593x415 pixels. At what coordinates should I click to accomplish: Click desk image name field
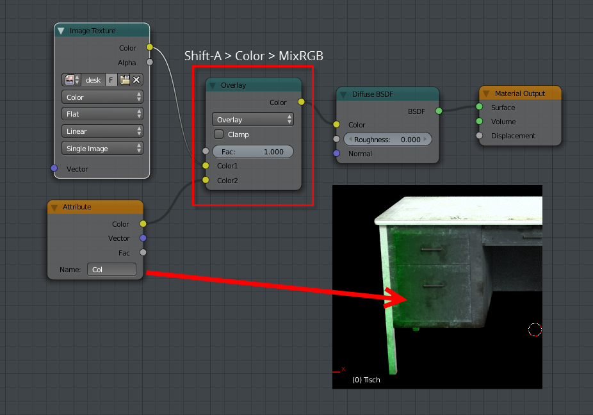(x=93, y=80)
